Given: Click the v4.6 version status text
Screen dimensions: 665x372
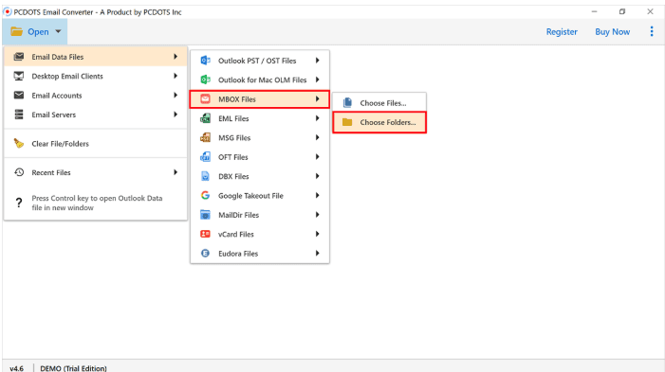Looking at the screenshot, I should tap(16, 368).
